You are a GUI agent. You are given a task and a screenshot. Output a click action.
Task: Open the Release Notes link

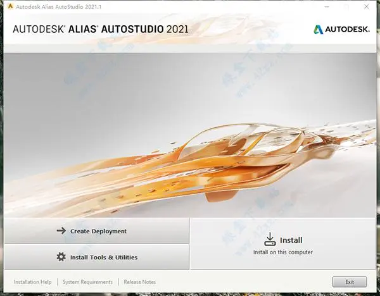coord(139,282)
